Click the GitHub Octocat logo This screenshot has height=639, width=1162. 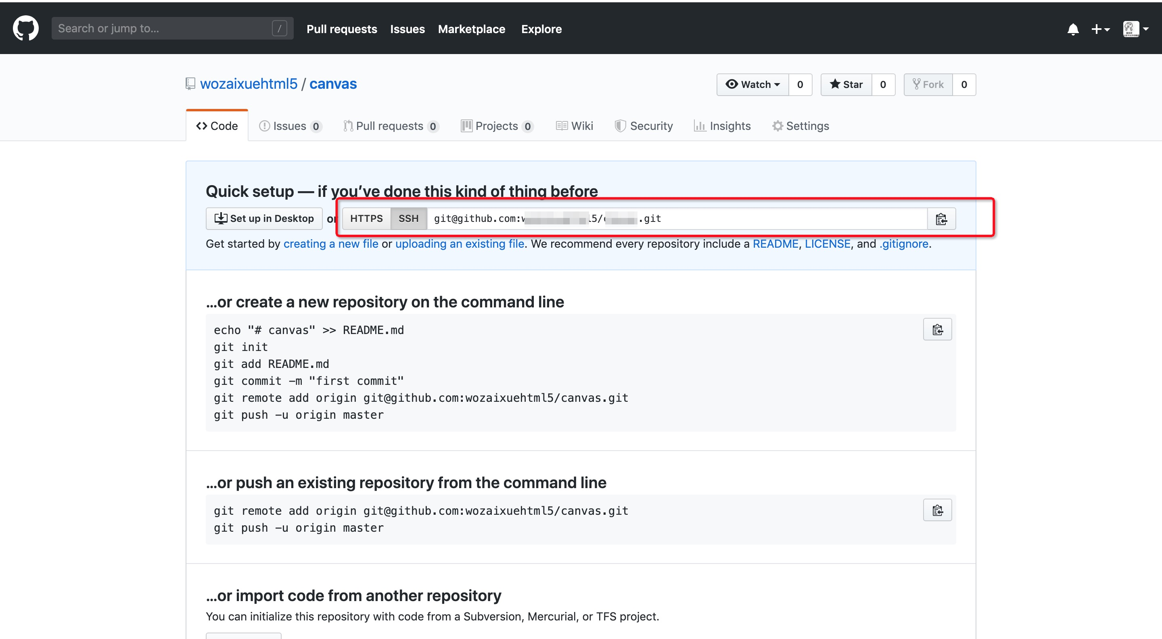(x=26, y=28)
